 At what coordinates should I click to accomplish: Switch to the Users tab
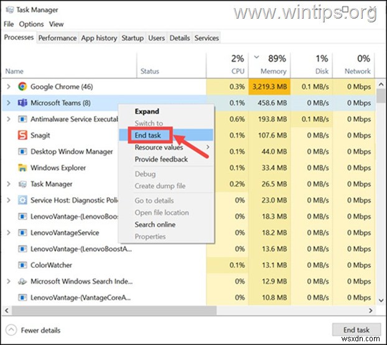click(156, 38)
